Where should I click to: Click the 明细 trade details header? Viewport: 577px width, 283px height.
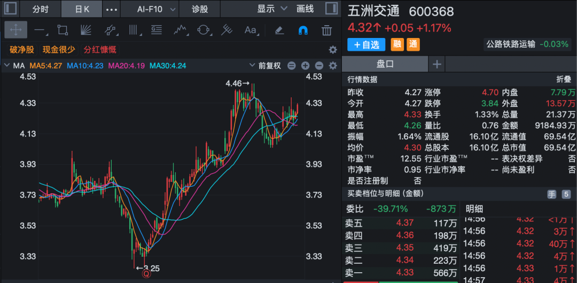tap(474, 209)
